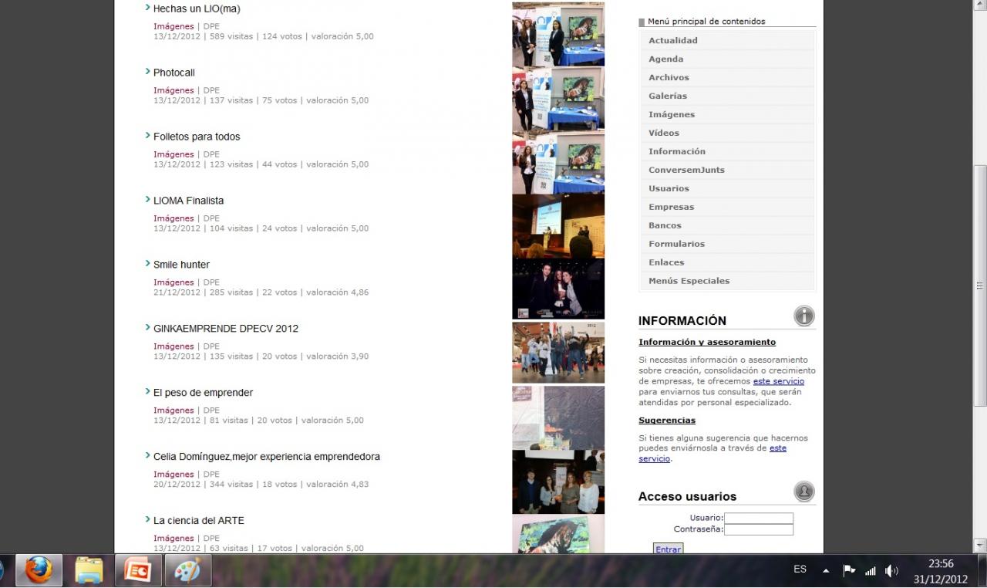Open the El peso de emprender link
The height and width of the screenshot is (588, 987).
203,393
